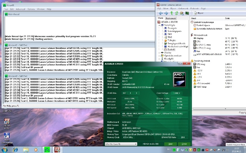Select Számítógépnév in the AIDA64 tree
The width and height of the screenshot is (246, 153).
pos(173,31)
